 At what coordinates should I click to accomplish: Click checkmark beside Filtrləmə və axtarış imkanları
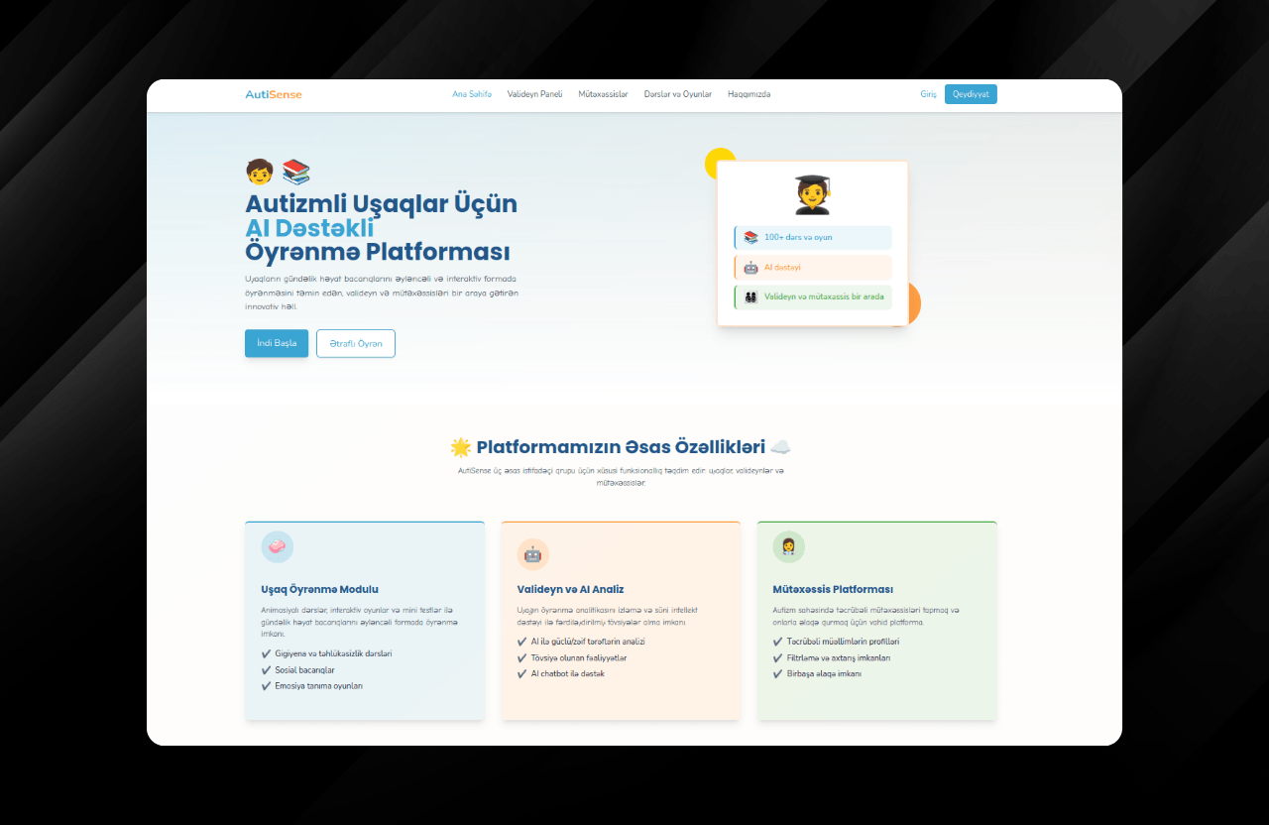pyautogui.click(x=777, y=658)
